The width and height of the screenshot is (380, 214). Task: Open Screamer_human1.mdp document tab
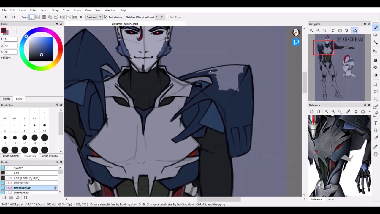click(125, 24)
